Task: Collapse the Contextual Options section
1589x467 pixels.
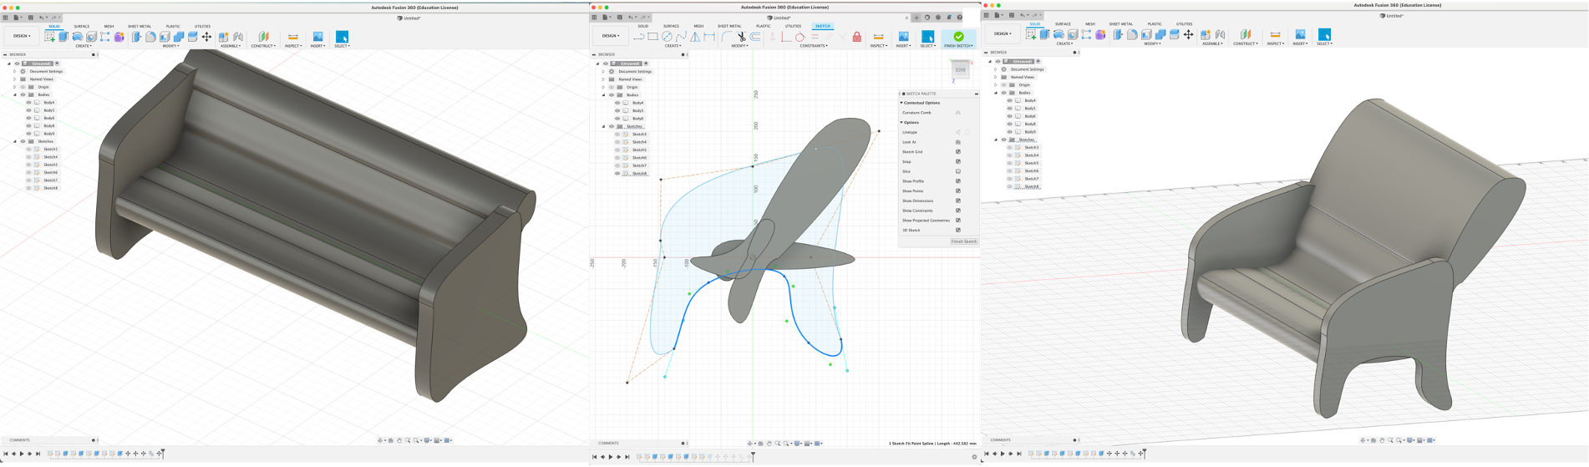Action: [x=901, y=103]
